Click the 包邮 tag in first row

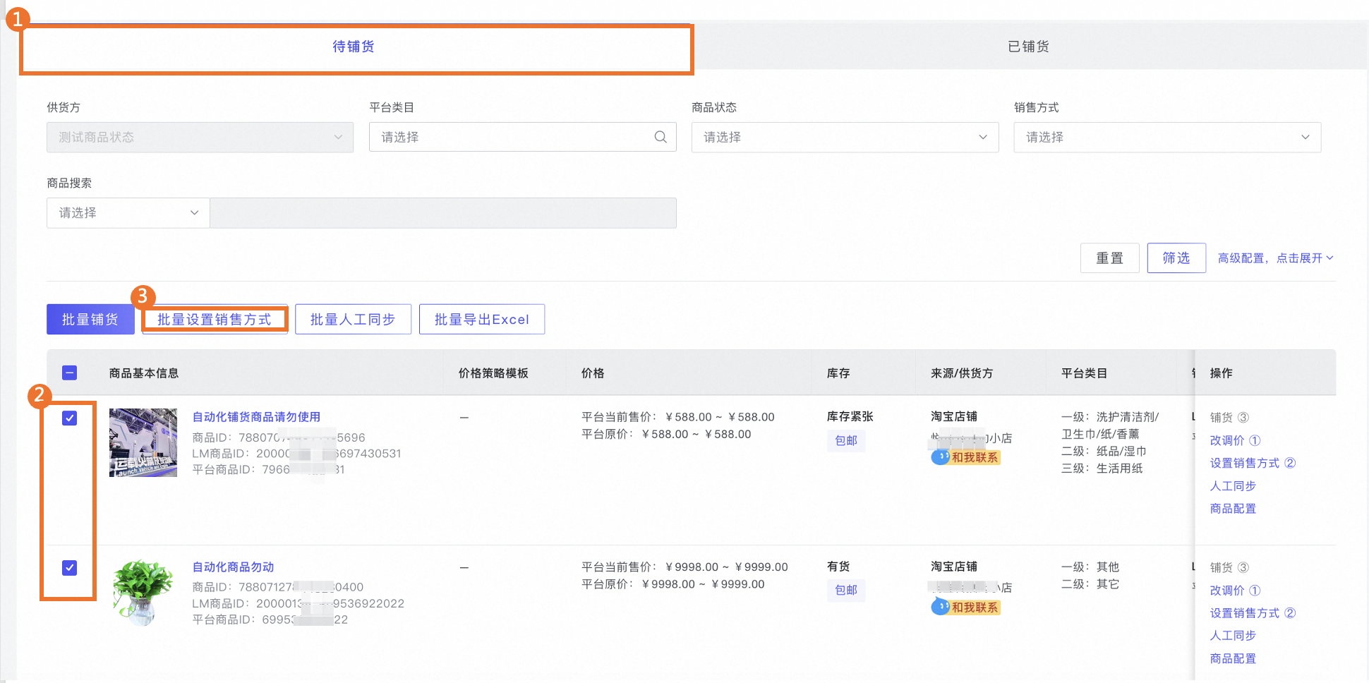coord(846,440)
